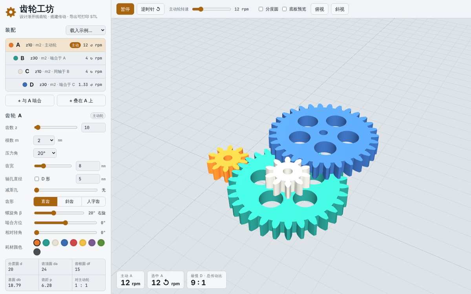Click the teal dot of gear B row
Image resolution: width=471 pixels, height=294 pixels.
click(x=16, y=58)
